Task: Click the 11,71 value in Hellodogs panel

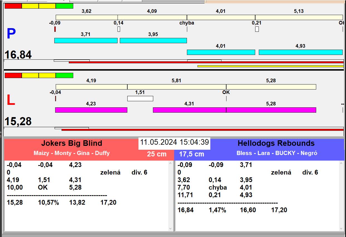Action: click(x=185, y=195)
